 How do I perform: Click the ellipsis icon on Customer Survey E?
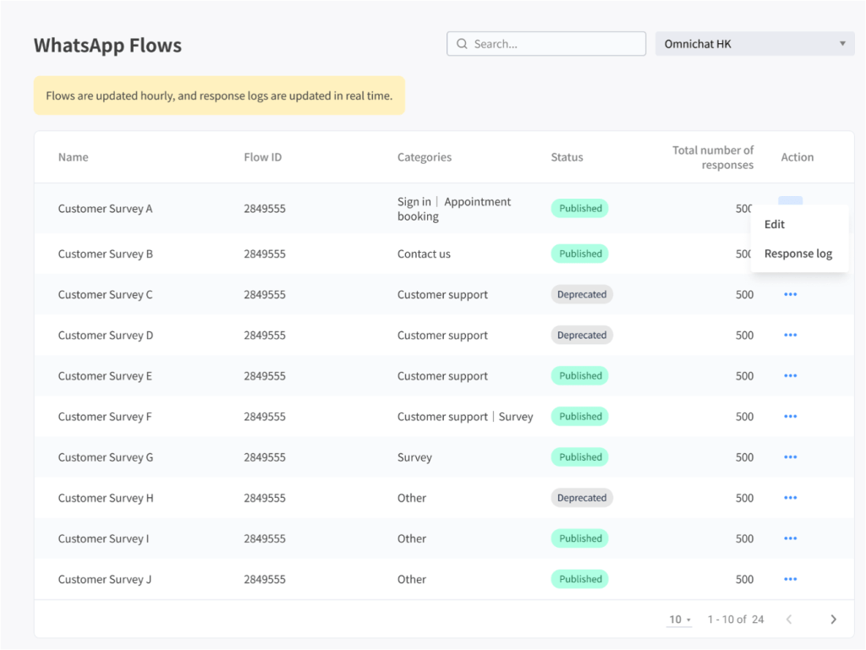[x=790, y=375]
